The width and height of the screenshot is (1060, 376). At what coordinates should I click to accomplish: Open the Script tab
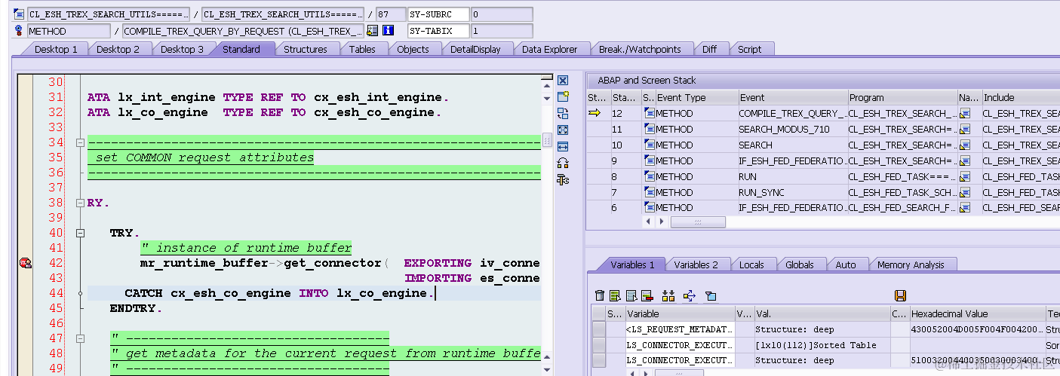tap(749, 49)
